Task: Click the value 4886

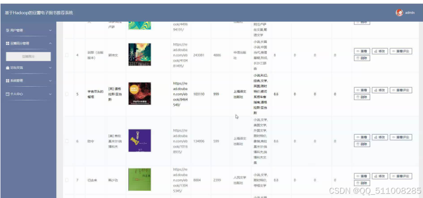Action: point(217,55)
